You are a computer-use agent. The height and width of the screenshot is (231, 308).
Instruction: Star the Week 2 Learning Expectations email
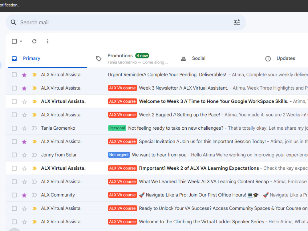click(24, 168)
